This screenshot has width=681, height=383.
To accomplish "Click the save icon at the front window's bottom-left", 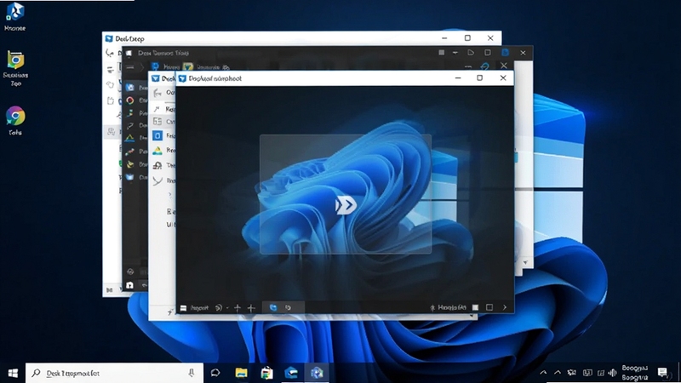I will tap(183, 308).
